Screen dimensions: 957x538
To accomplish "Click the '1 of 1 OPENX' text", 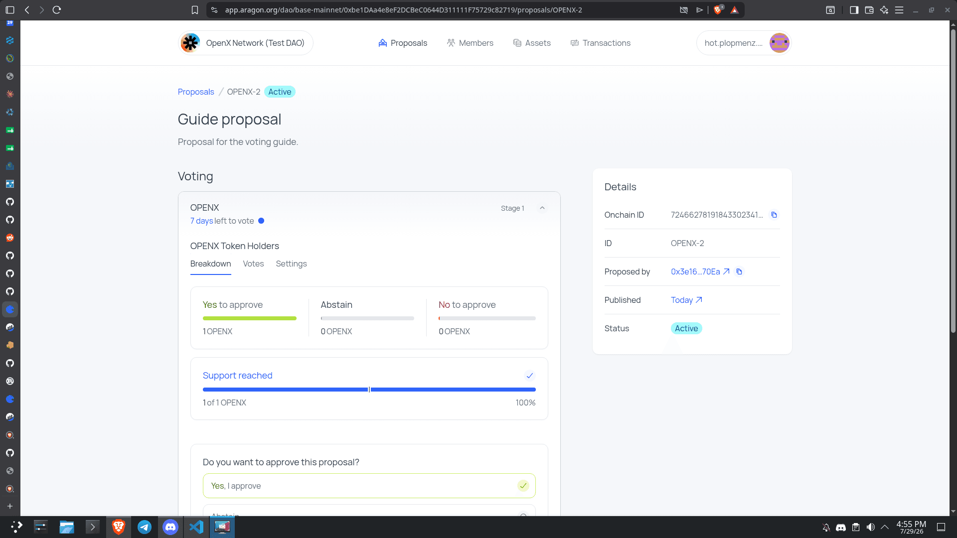I will coord(224,403).
